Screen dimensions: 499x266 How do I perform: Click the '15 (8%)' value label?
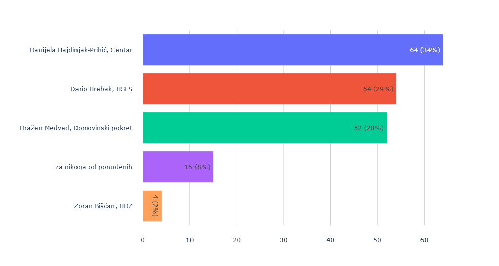coord(198,167)
